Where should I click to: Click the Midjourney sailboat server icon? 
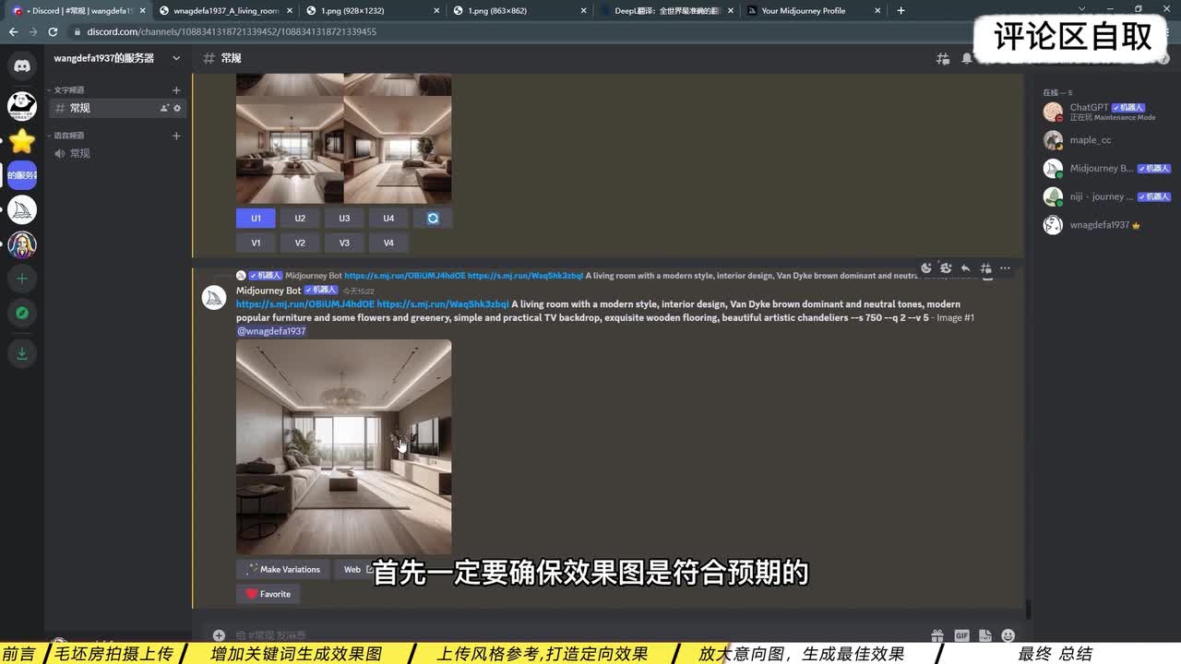point(22,210)
